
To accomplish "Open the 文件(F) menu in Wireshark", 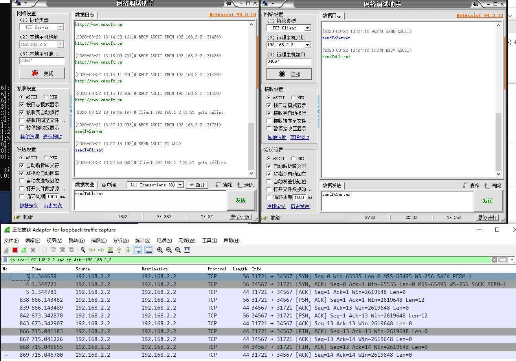I will (x=11, y=241).
